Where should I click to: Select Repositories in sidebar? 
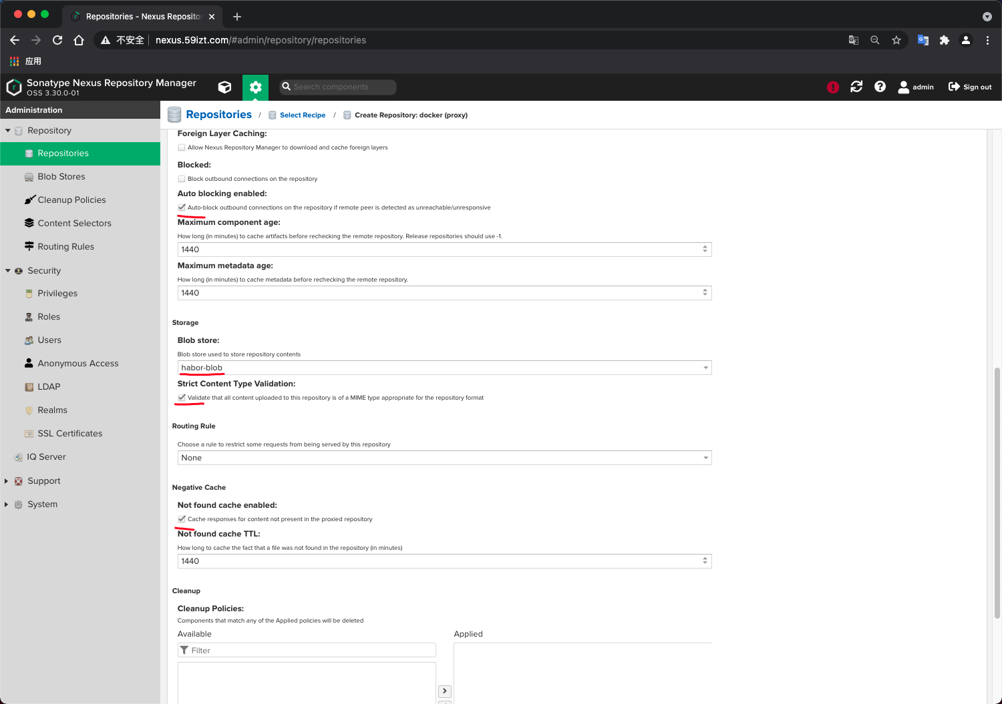(x=80, y=153)
